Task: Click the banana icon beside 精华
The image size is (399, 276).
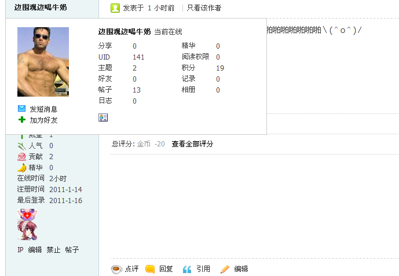Action: [x=22, y=168]
